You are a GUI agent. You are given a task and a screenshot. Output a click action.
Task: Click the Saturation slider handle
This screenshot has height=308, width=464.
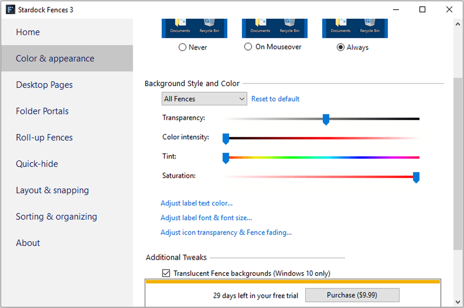tap(416, 177)
